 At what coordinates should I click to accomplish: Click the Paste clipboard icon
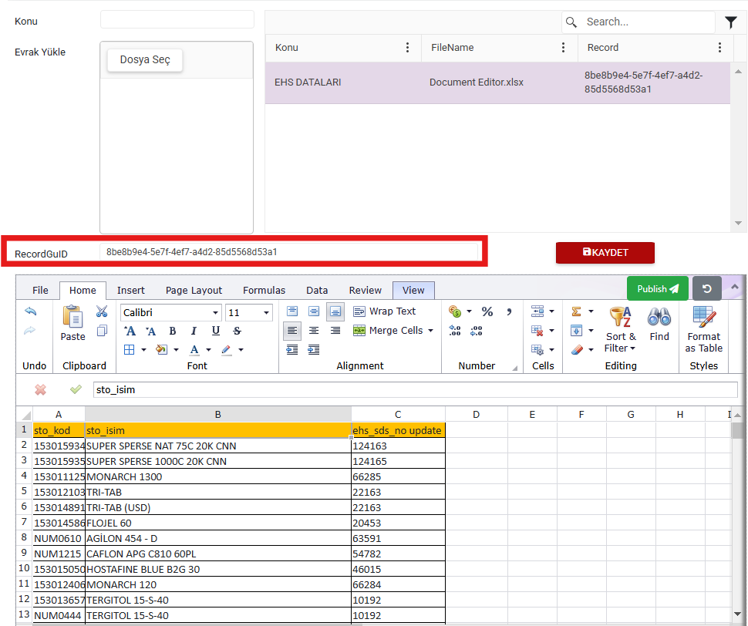72,317
